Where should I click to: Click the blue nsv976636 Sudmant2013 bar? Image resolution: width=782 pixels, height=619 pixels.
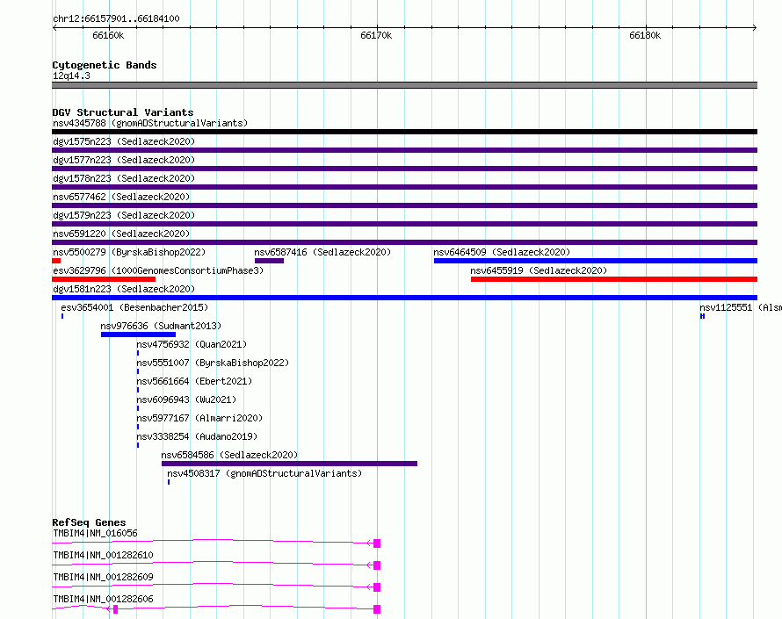coord(138,335)
